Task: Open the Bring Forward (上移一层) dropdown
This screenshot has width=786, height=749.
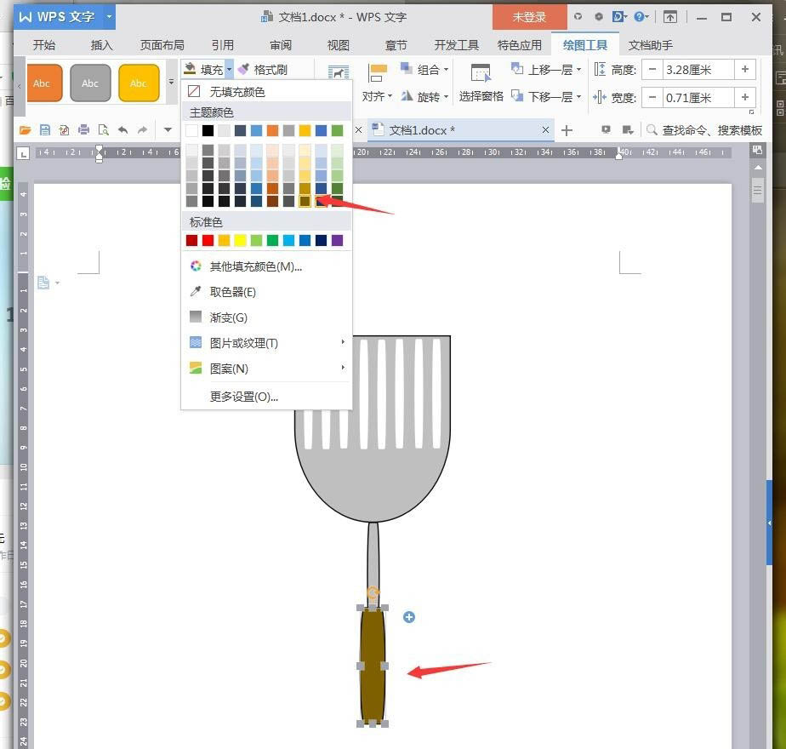Action: (x=578, y=69)
